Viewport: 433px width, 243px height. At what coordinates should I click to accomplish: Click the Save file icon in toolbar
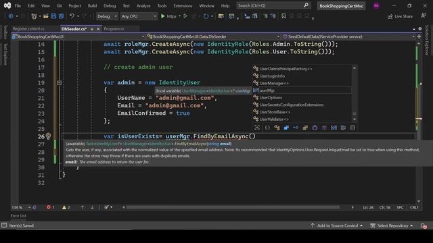click(53, 16)
